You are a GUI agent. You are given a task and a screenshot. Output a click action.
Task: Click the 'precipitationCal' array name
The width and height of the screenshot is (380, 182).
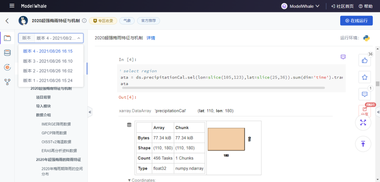coord(170,111)
